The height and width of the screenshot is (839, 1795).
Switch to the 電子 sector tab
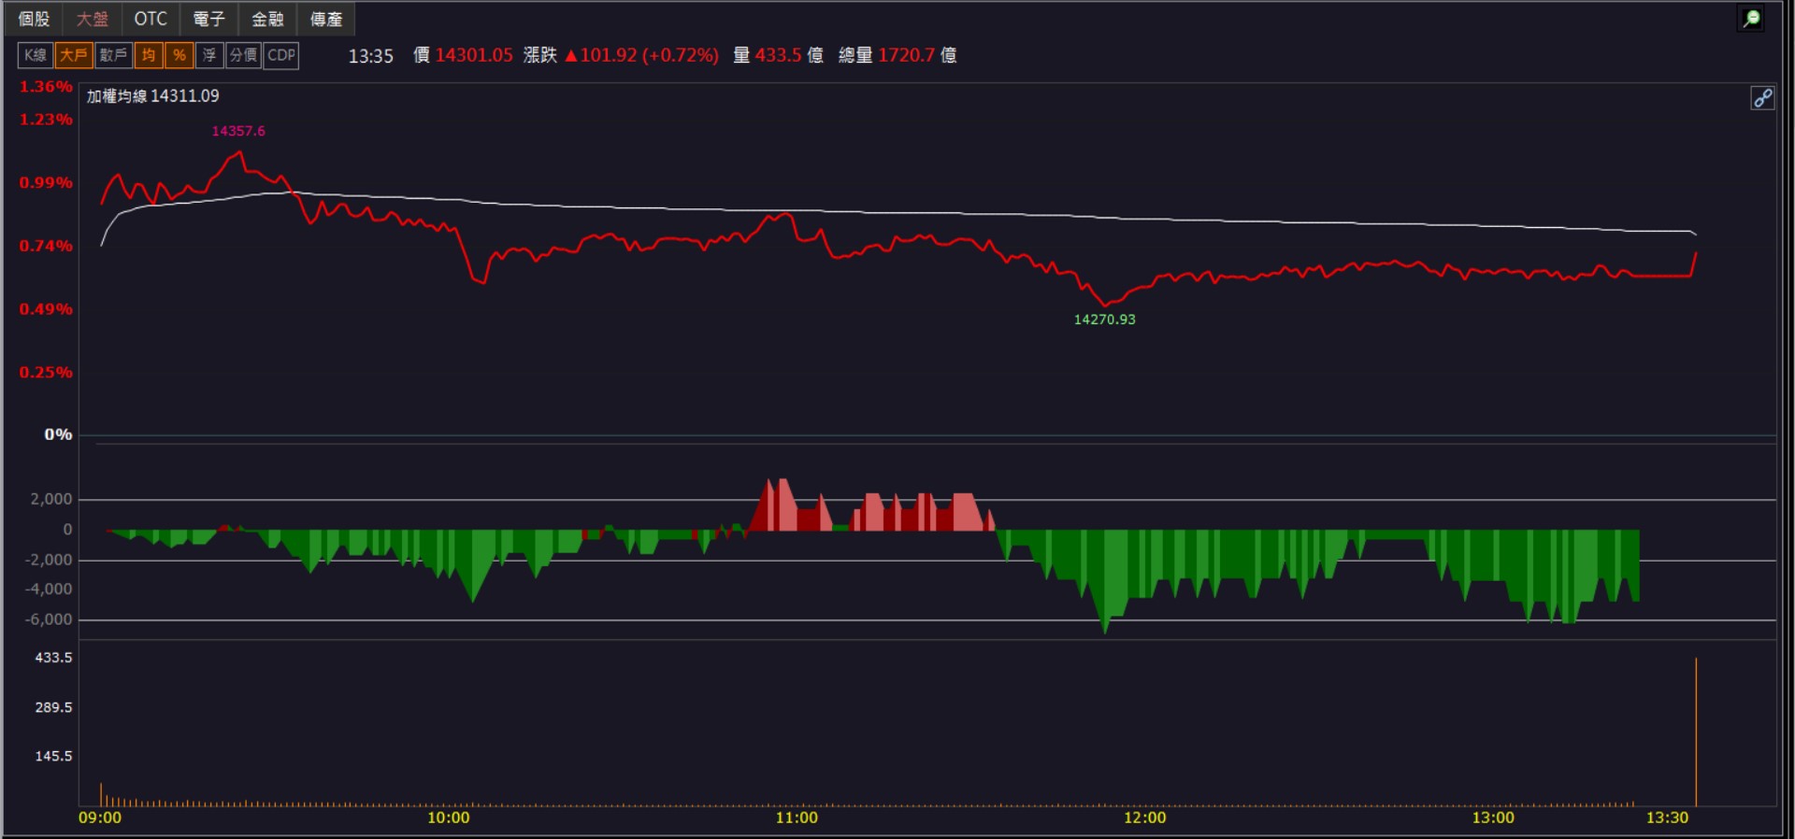tap(209, 19)
